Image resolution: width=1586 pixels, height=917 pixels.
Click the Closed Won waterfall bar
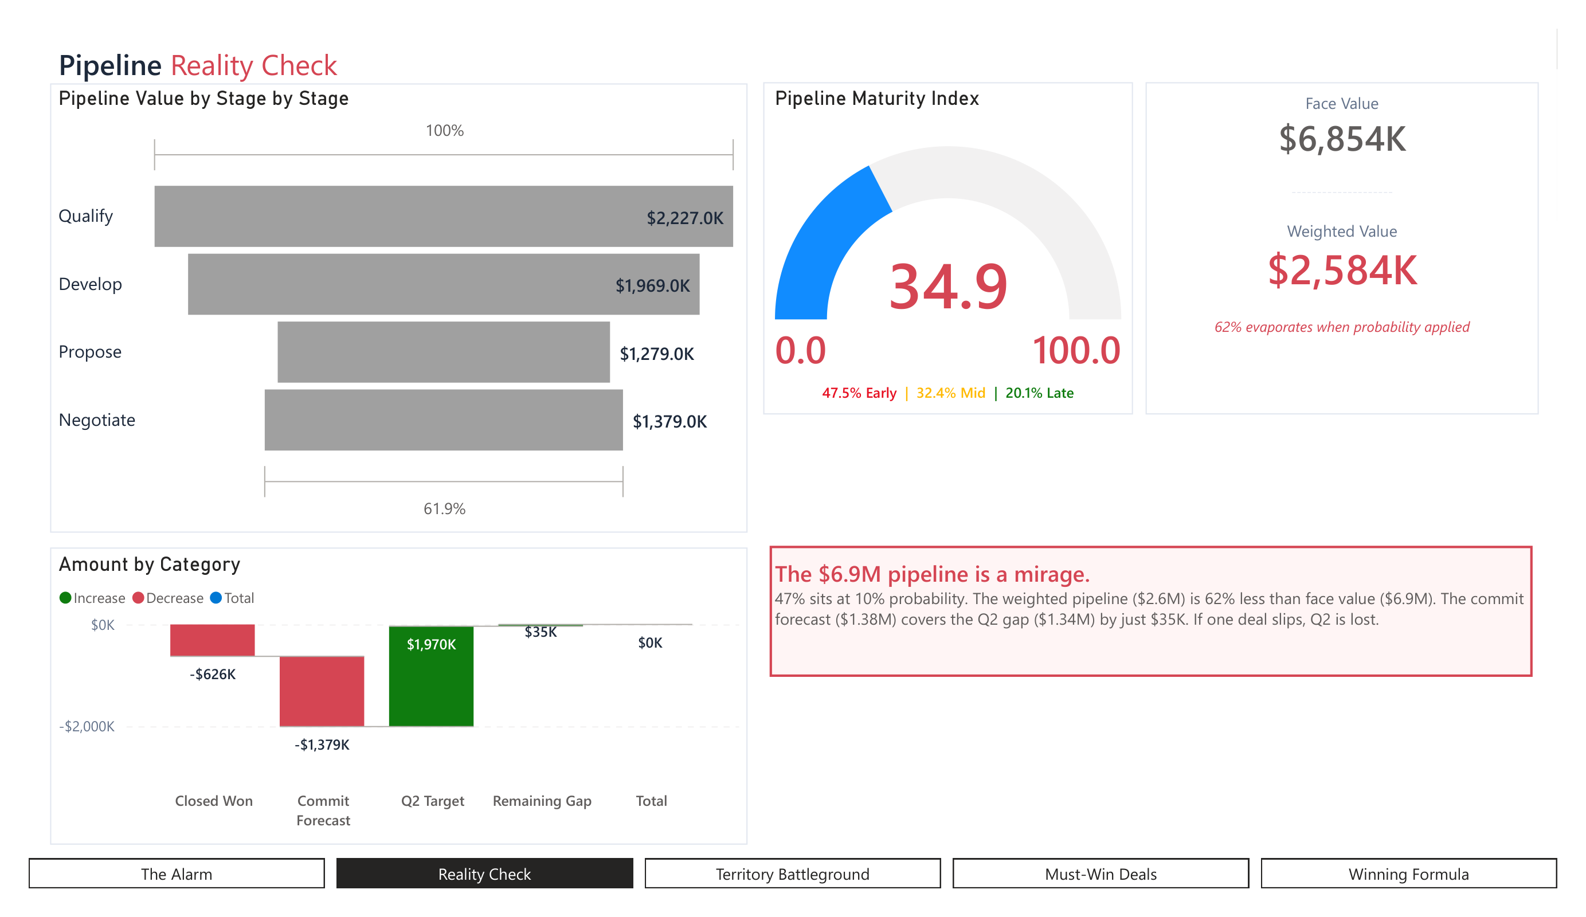212,640
